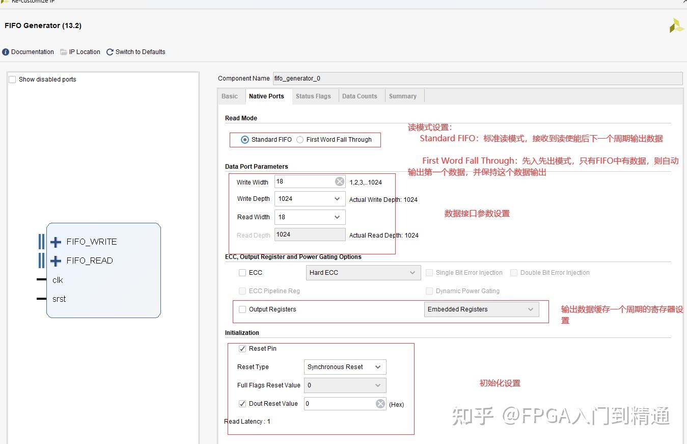
Task: Click the Write Width input field
Action: tap(310, 181)
